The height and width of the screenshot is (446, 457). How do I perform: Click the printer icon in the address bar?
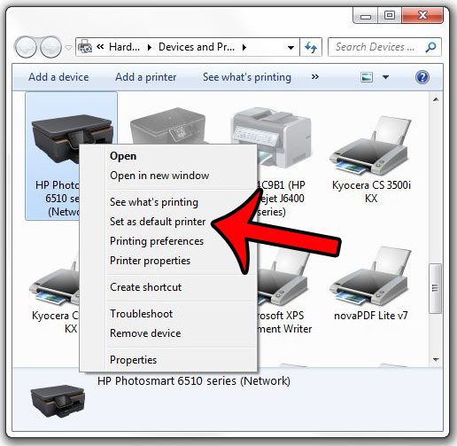[85, 46]
